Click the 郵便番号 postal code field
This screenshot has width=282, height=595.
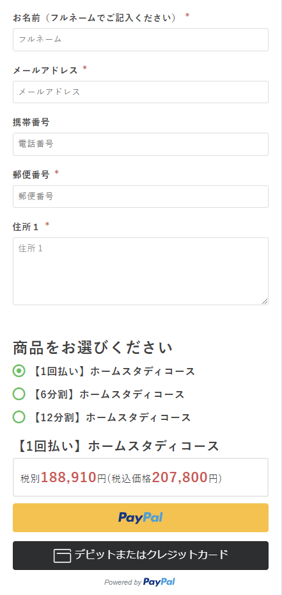(141, 197)
